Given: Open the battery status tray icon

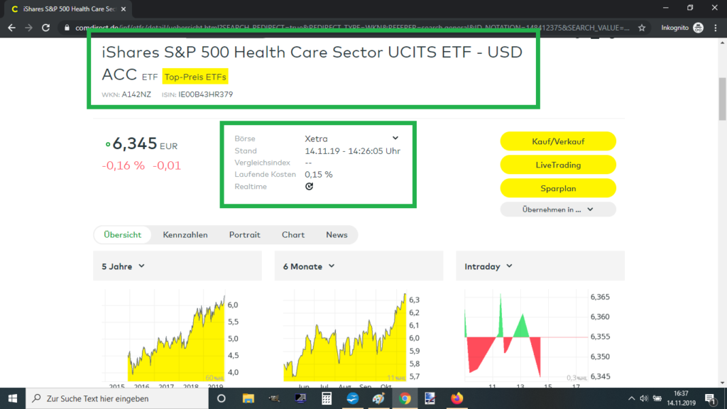Looking at the screenshot, I should (657, 398).
